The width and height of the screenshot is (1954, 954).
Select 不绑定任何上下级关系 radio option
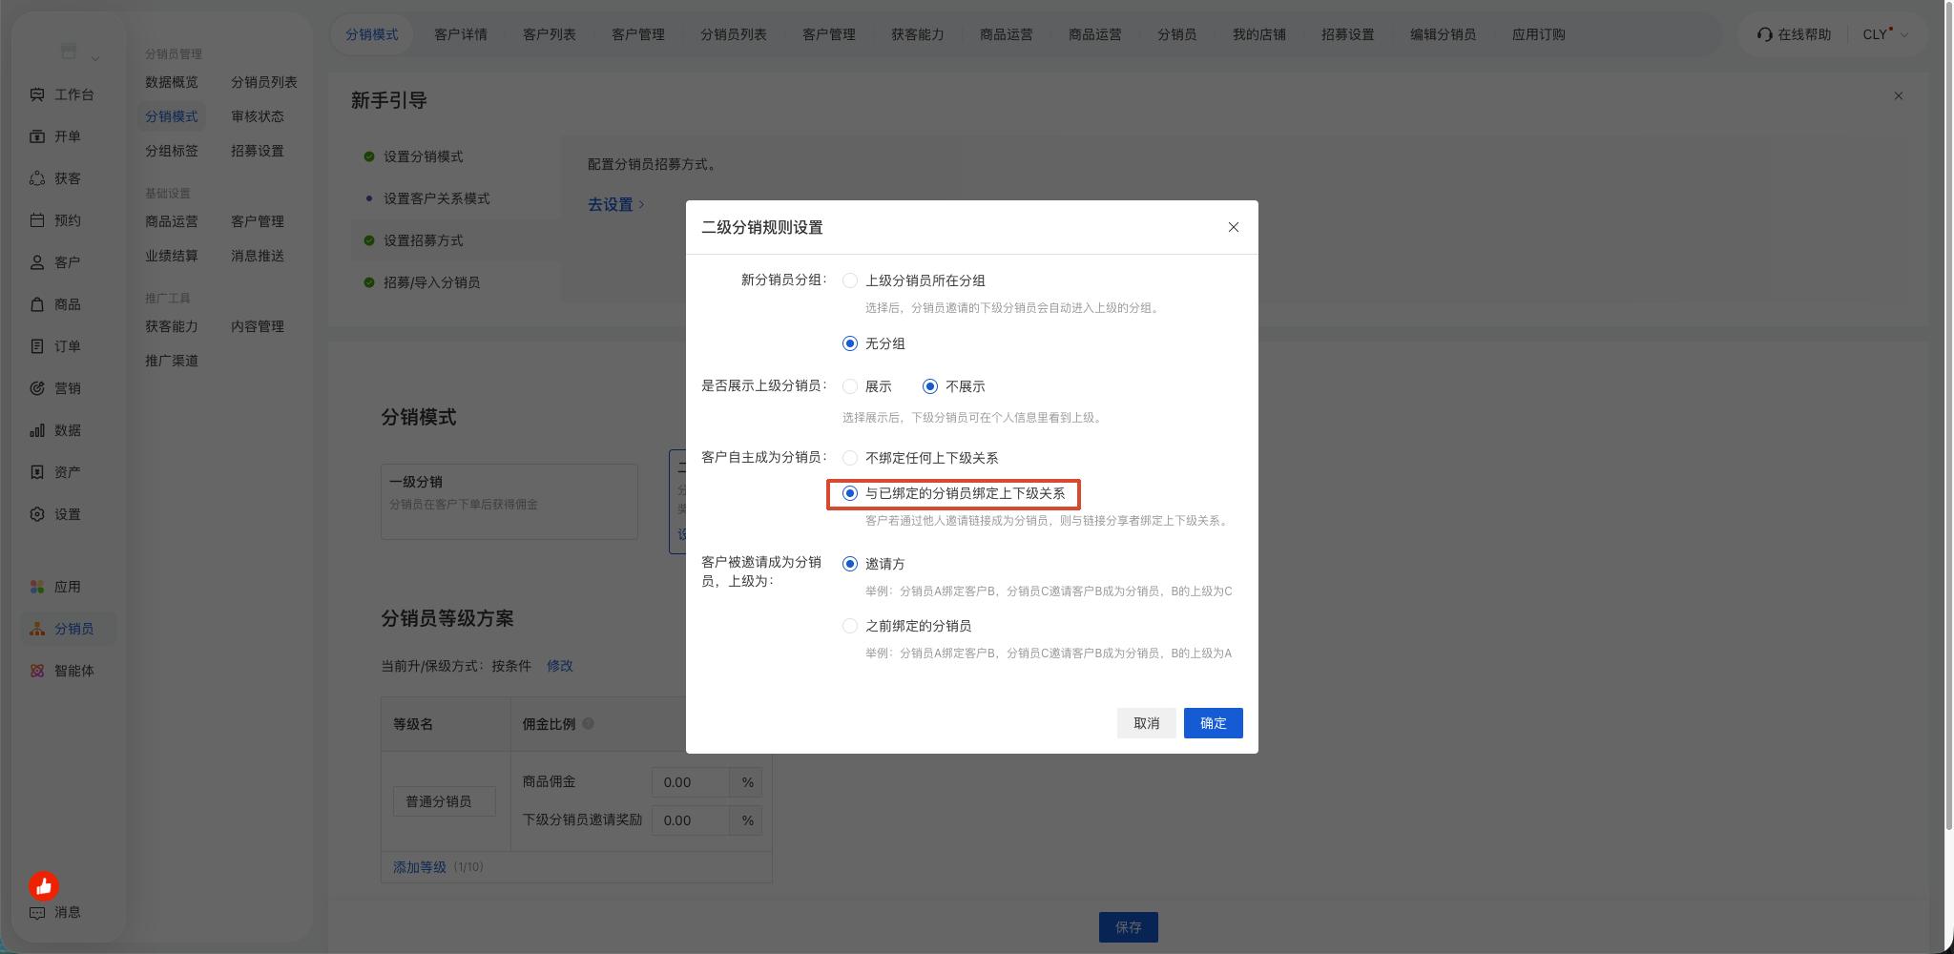coord(850,458)
